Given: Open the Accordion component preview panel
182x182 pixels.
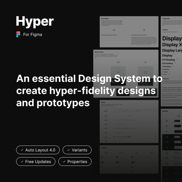Looking at the screenshot, I should (x=129, y=32).
